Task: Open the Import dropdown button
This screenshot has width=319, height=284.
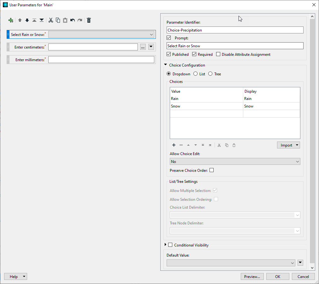Action: click(x=288, y=145)
